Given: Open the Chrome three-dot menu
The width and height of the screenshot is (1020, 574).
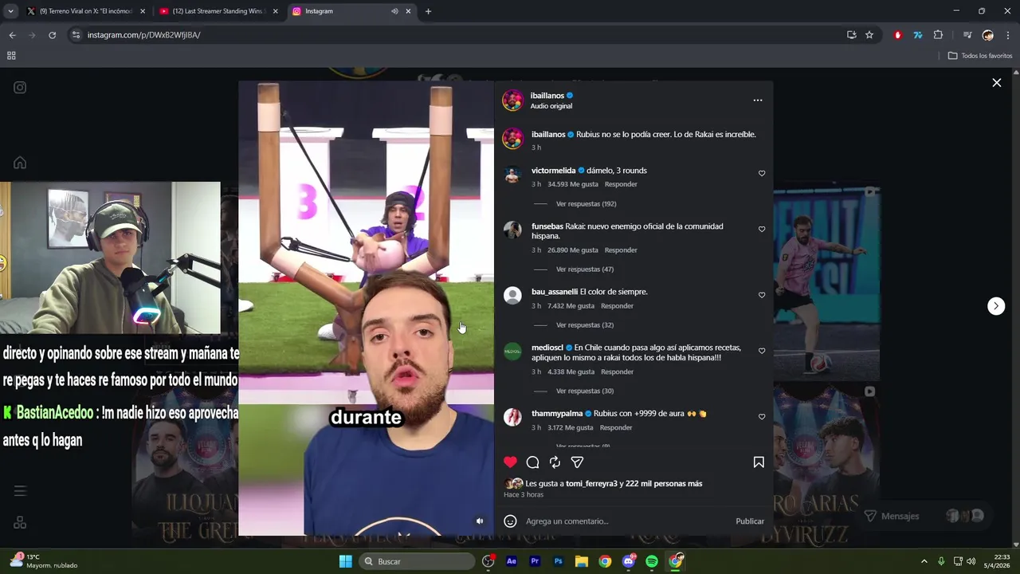Looking at the screenshot, I should 1008,35.
